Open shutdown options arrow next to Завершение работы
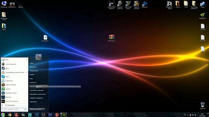Image resolution: width=209 pixels, height=117 pixels. coord(44,109)
